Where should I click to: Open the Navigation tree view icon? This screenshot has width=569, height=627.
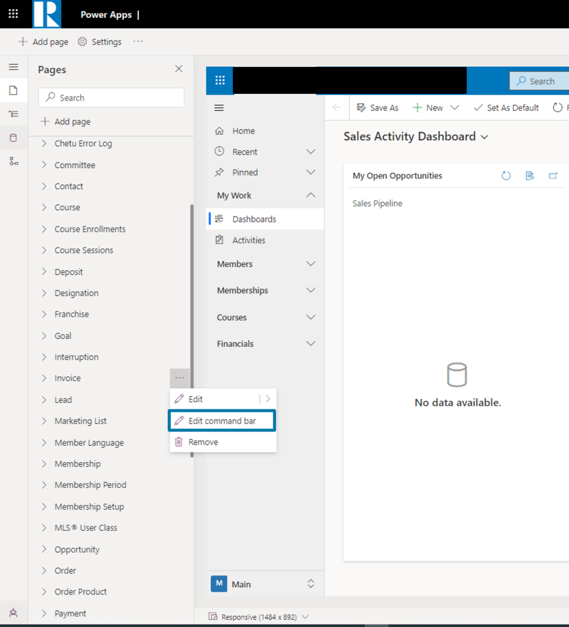pos(13,114)
